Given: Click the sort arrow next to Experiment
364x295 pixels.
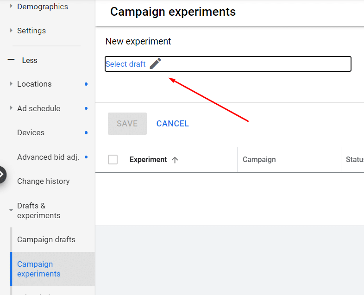Looking at the screenshot, I should tap(175, 160).
